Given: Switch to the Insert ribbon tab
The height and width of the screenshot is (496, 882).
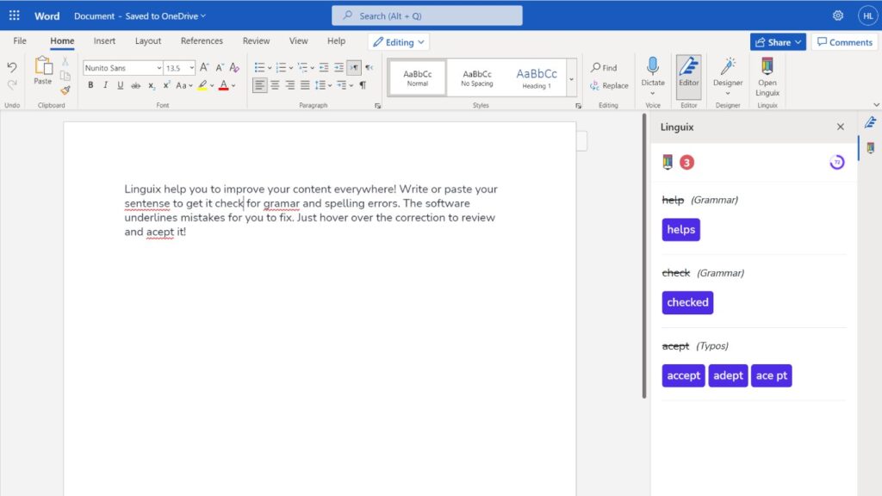Looking at the screenshot, I should (x=104, y=40).
